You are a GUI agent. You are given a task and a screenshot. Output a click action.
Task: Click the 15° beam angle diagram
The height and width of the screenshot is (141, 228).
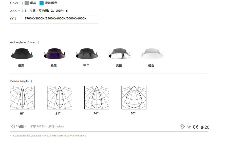(22, 97)
